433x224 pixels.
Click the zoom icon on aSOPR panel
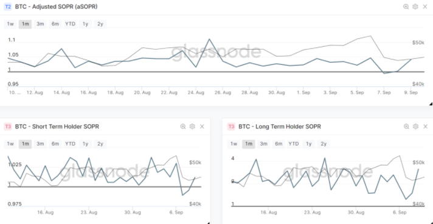point(406,7)
